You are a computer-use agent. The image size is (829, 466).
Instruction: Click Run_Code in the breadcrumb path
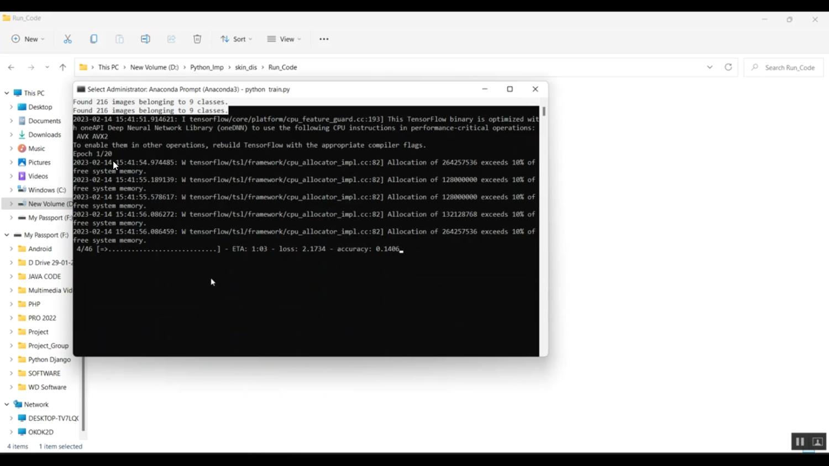tap(282, 67)
